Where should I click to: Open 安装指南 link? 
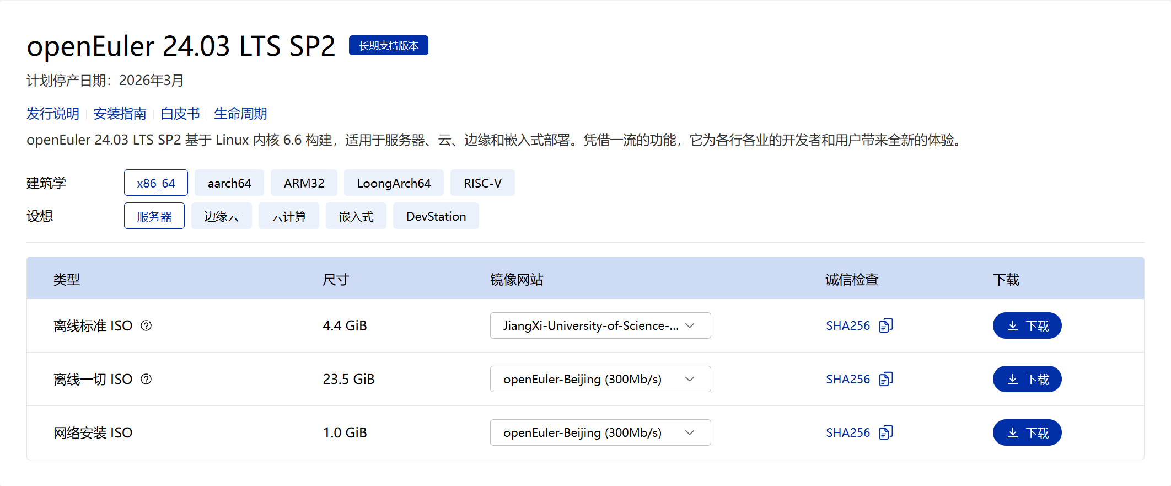tap(120, 114)
